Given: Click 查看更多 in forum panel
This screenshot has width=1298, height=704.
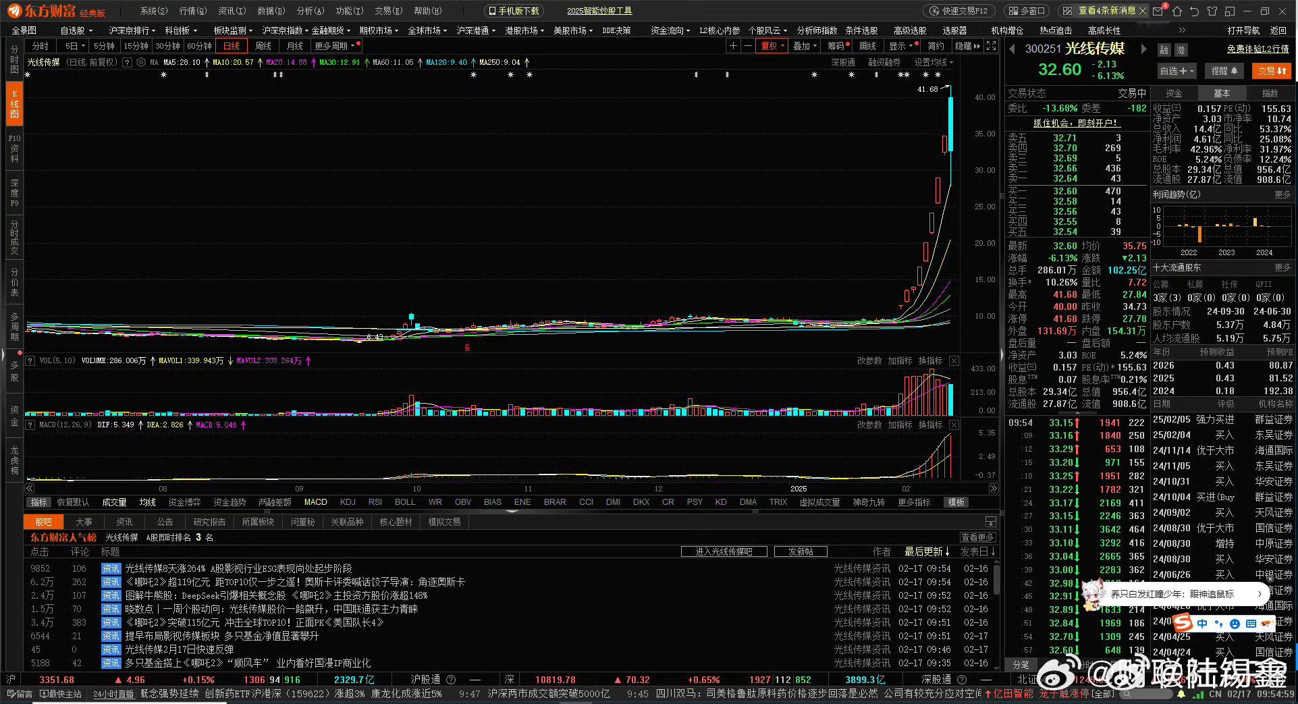Looking at the screenshot, I should point(978,537).
